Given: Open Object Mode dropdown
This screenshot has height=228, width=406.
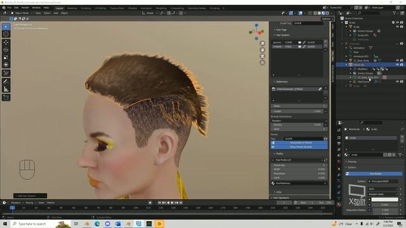Looking at the screenshot, I should point(22,13).
